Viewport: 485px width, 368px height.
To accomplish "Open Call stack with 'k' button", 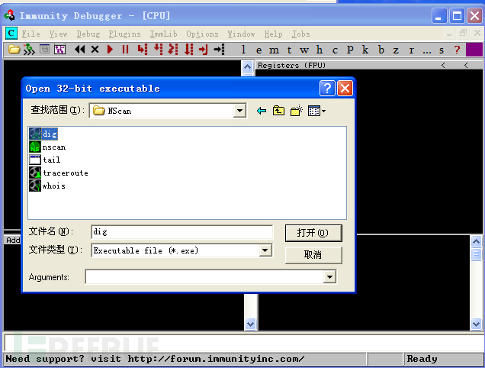I will [x=365, y=50].
